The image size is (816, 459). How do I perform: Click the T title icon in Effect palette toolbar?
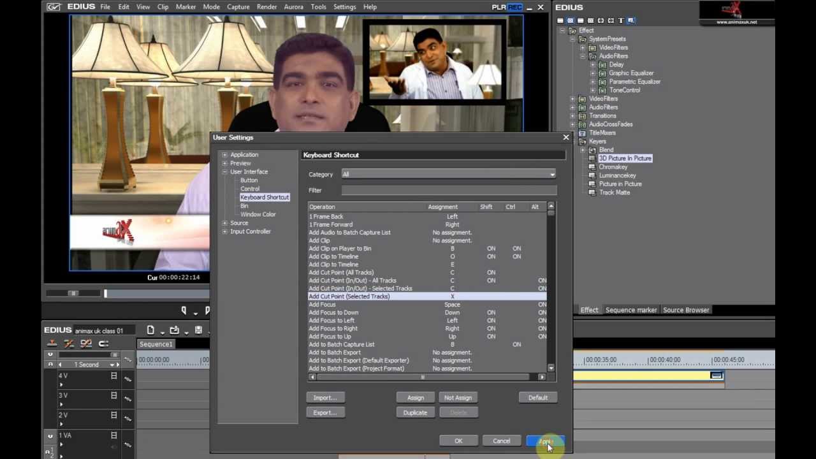tap(622, 20)
